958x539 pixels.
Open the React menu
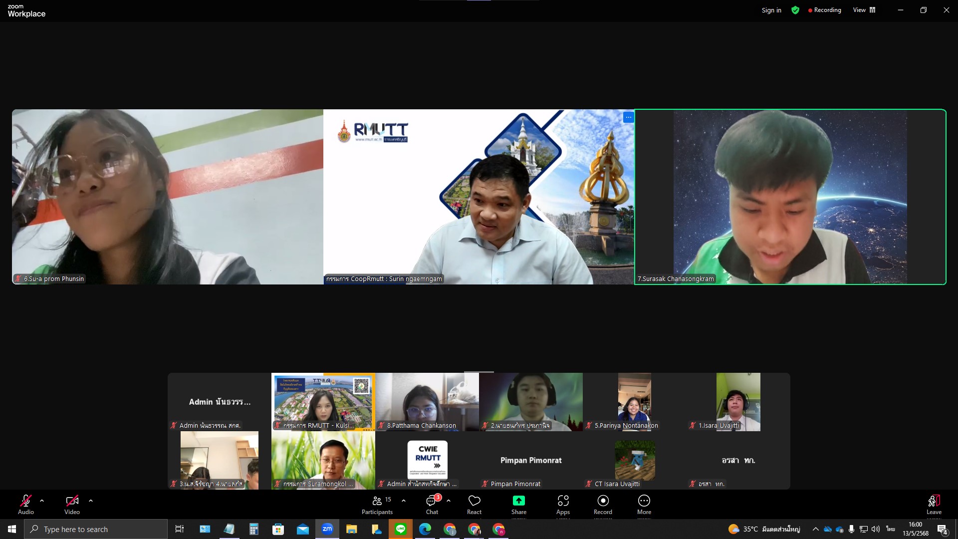(474, 504)
